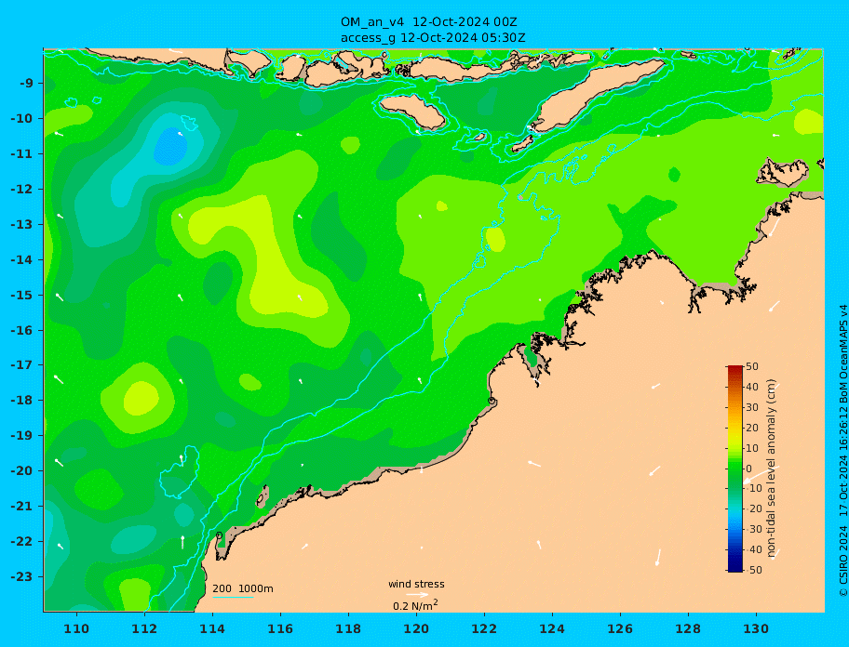Select the latitude axis label -20
Image resolution: width=849 pixels, height=647 pixels.
point(21,470)
